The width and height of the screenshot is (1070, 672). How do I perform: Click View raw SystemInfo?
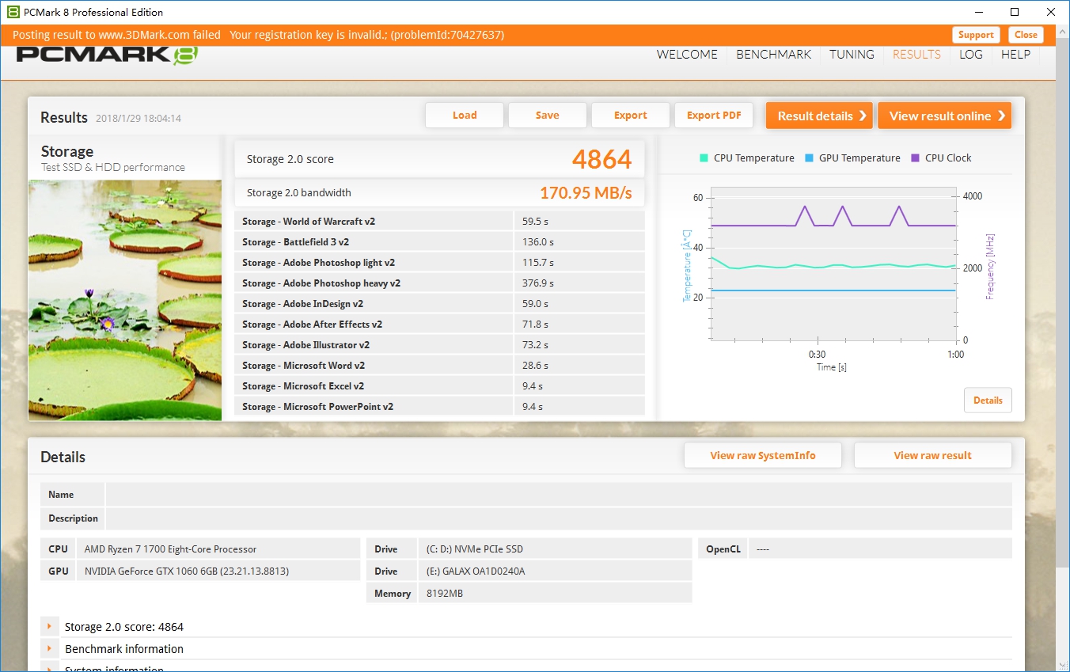click(x=763, y=455)
